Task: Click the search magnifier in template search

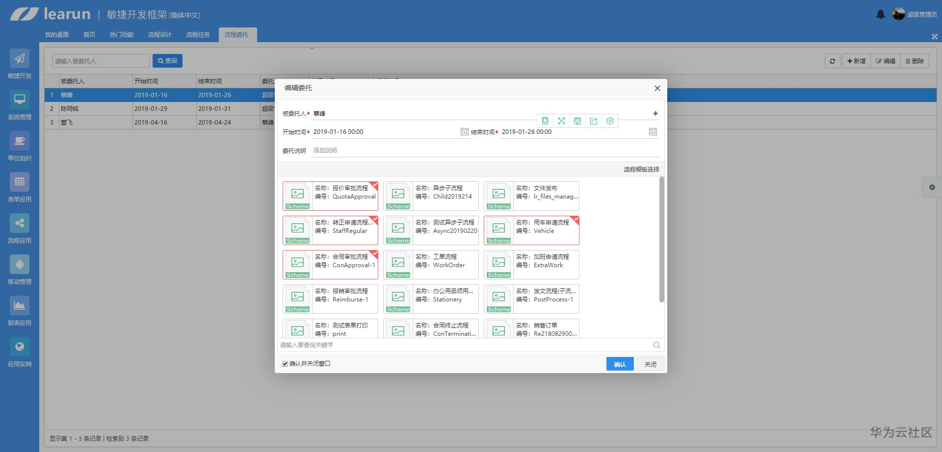Action: coord(656,345)
